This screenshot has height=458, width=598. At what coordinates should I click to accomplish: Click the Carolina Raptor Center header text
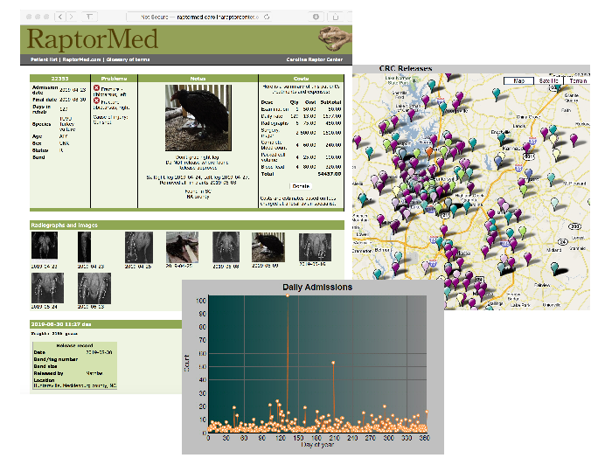pos(314,59)
